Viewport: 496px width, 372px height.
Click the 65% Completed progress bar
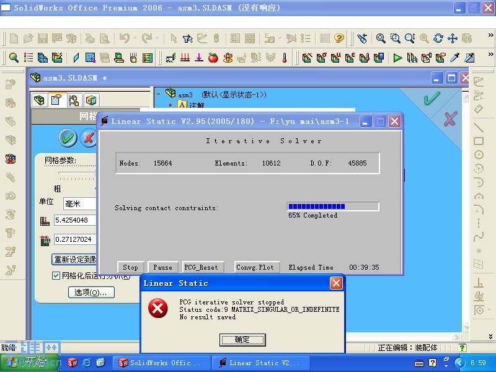pos(333,206)
